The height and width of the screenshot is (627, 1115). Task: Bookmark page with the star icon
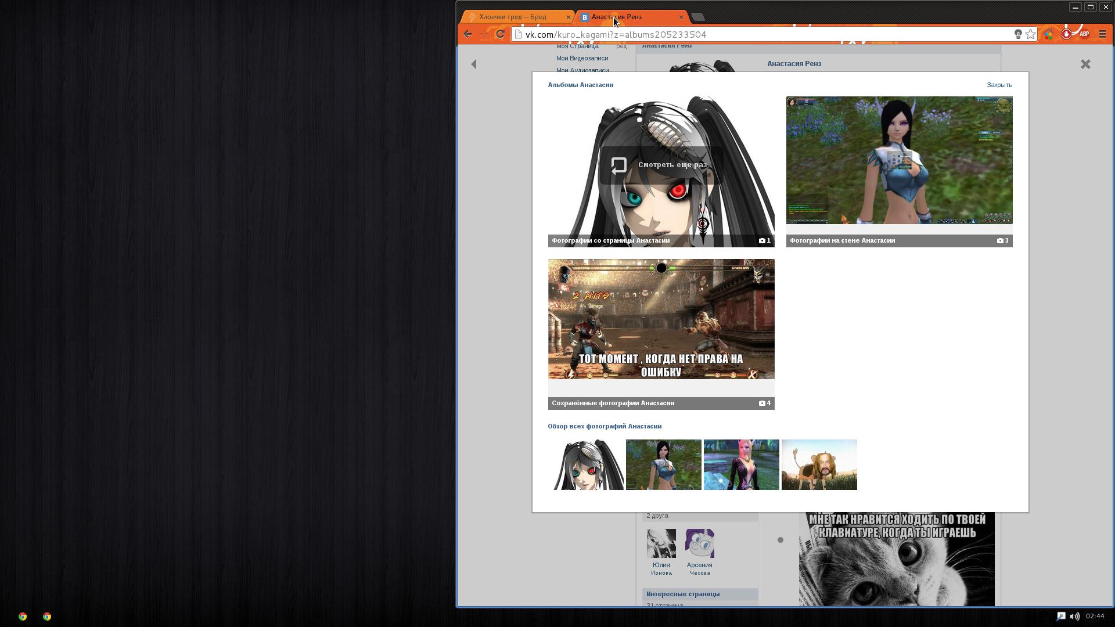tap(1030, 34)
